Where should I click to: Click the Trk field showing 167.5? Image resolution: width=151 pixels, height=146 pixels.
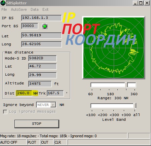coord(55,93)
